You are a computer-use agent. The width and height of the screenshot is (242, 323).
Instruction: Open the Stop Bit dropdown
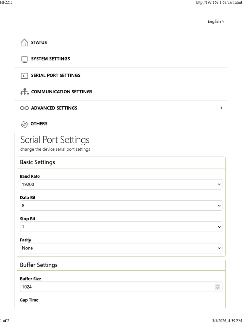pos(121,227)
